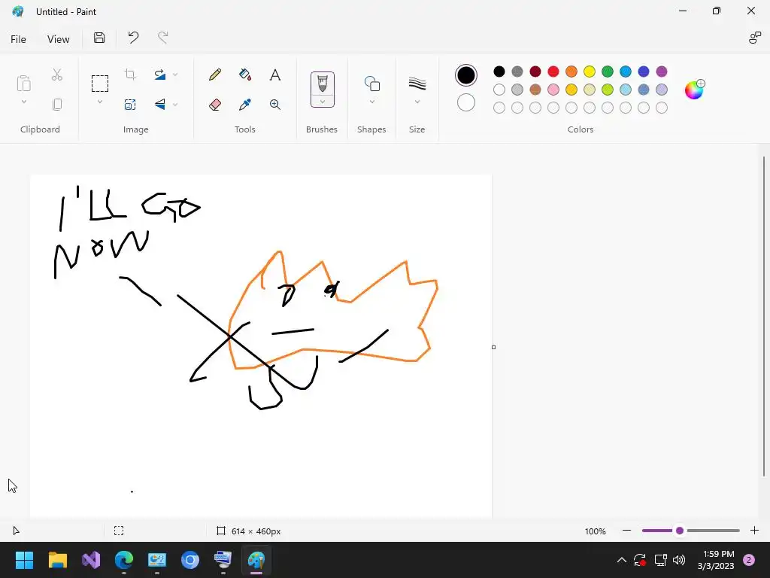Click the zoom in plus button

[755, 531]
